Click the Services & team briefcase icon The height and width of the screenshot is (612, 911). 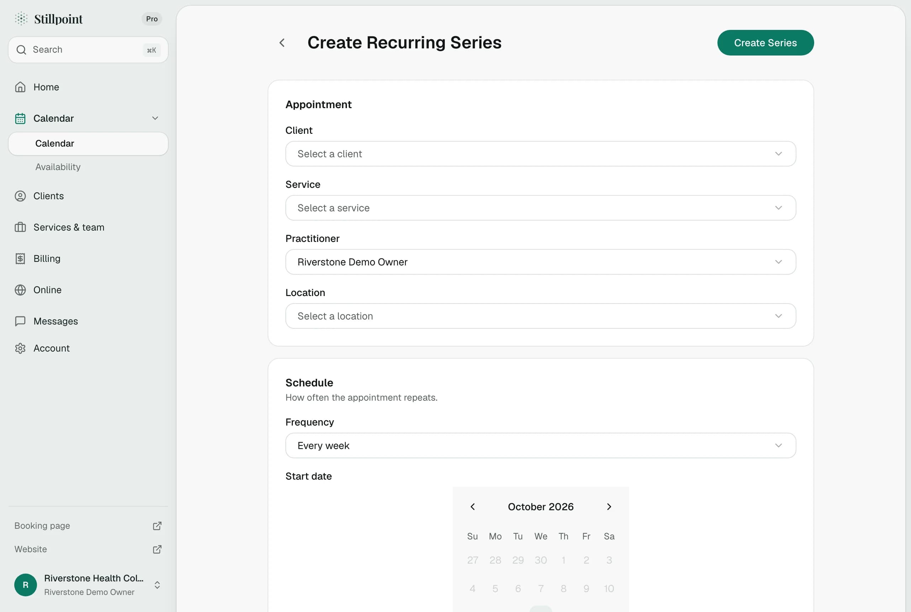click(20, 227)
